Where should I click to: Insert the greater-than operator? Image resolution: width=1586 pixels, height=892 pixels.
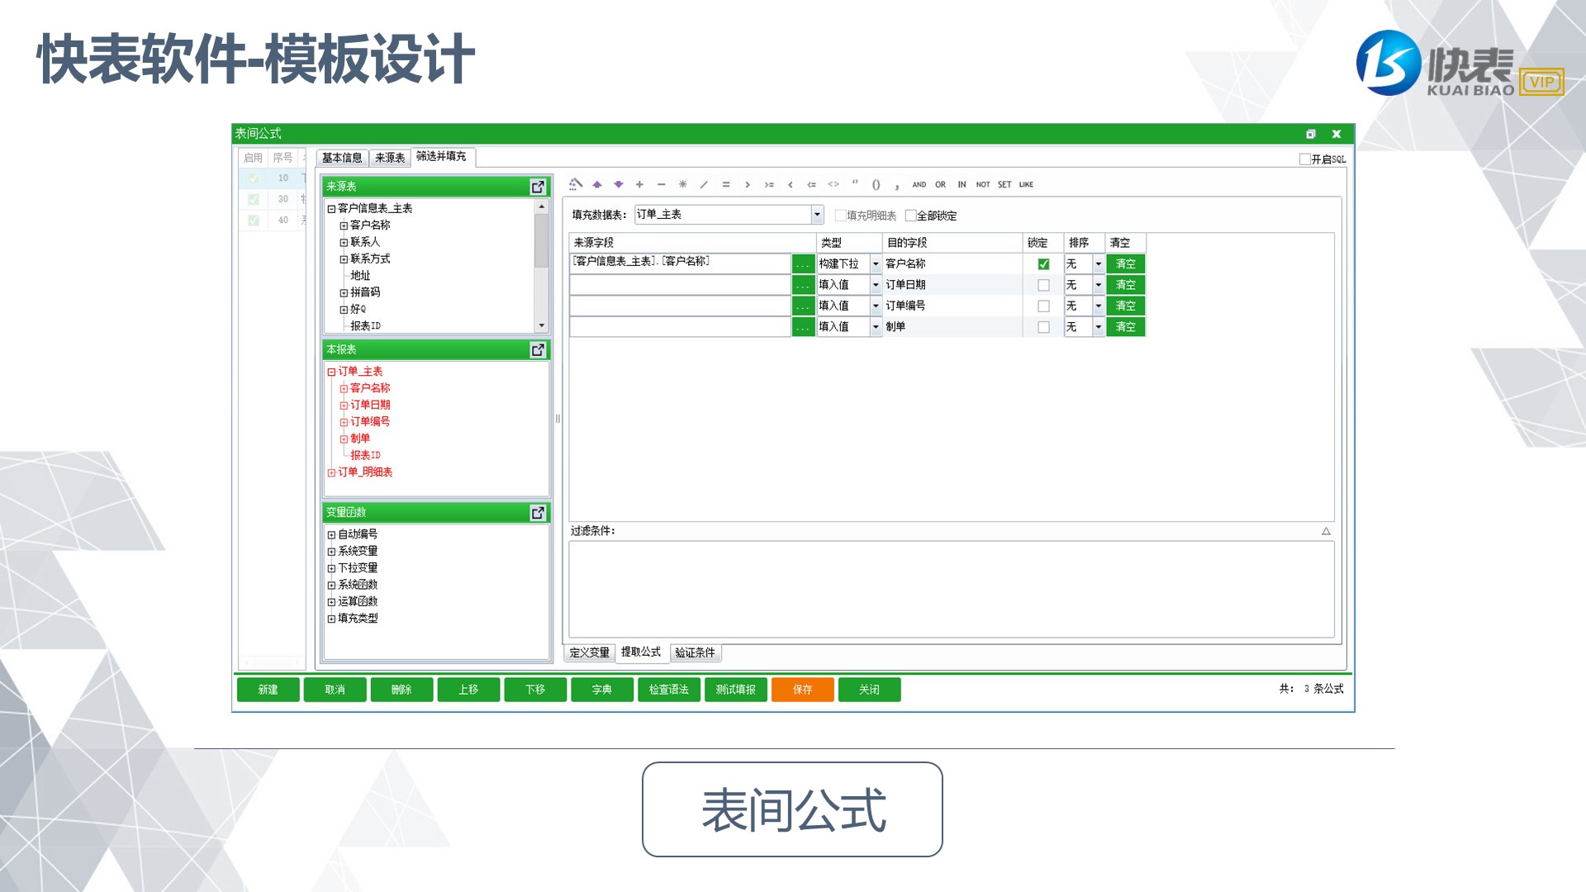pyautogui.click(x=748, y=184)
